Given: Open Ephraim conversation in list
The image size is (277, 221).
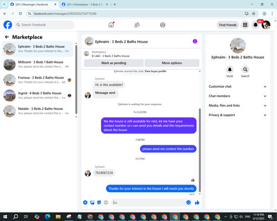Looking at the screenshot, I should coord(37,49).
